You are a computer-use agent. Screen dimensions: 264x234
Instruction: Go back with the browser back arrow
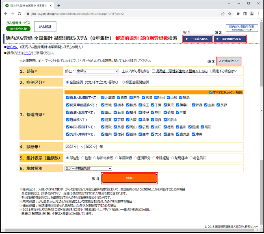coord(6,14)
